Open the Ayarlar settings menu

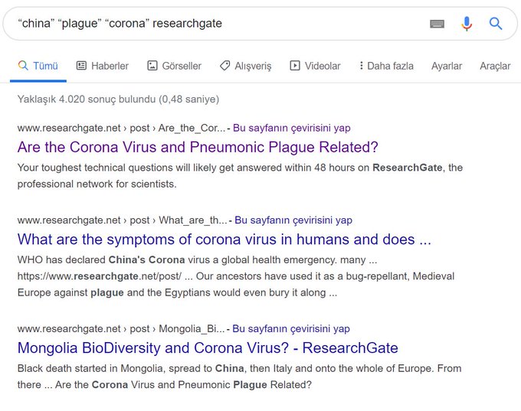pos(447,66)
